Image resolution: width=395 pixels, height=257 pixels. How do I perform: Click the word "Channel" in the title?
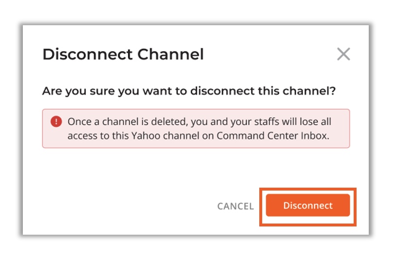tap(171, 54)
